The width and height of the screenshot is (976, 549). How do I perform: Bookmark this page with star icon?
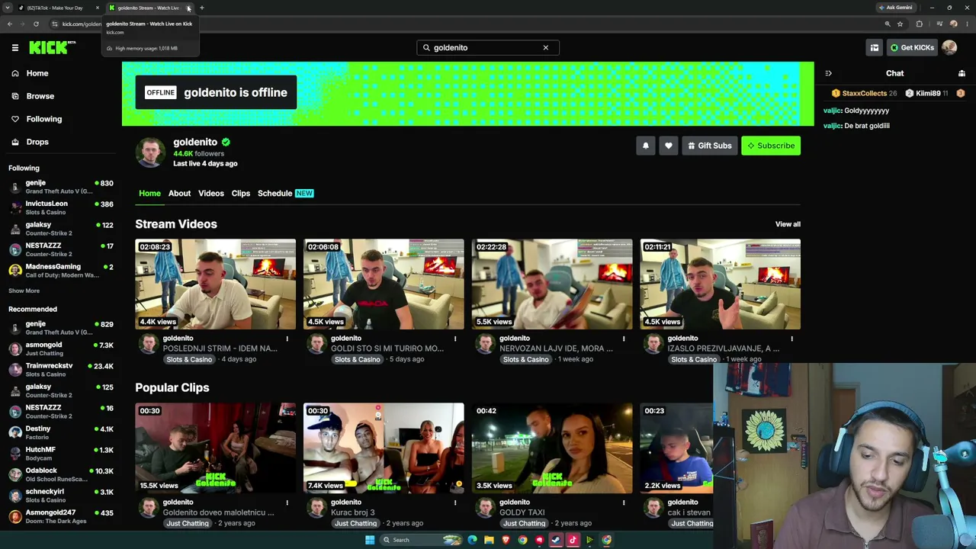pyautogui.click(x=900, y=24)
